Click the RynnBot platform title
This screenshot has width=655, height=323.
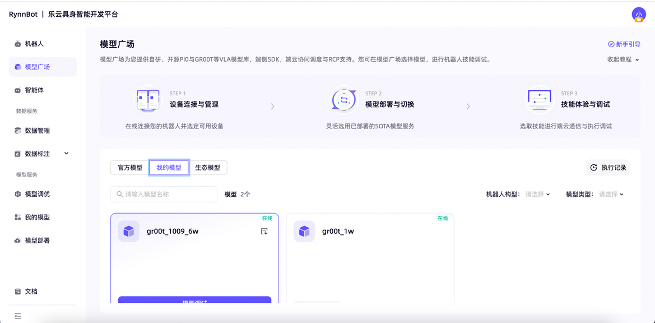(63, 14)
